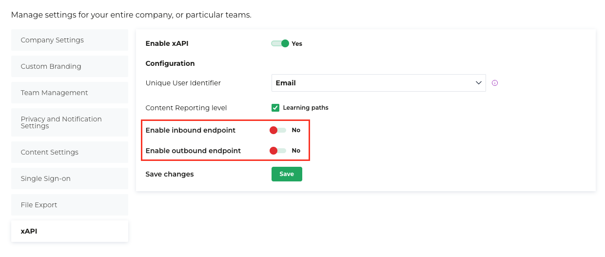Viewport: 605px width, 257px height.
Task: Click the info icon beside Unique User Identifier
Action: [495, 83]
